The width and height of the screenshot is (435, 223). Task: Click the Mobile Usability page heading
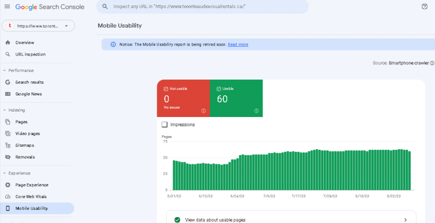119,26
